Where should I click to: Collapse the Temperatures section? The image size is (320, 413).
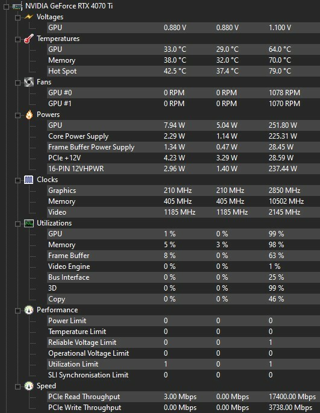(17, 39)
